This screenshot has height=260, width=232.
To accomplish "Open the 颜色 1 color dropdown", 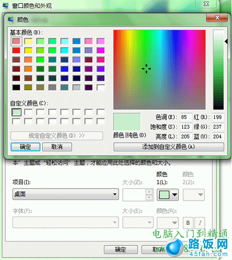I will point(168,195).
